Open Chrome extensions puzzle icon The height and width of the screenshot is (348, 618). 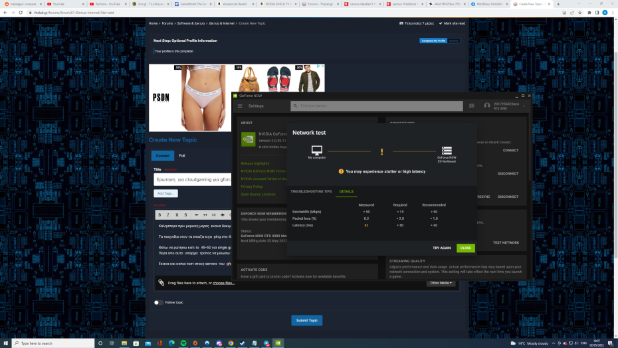[589, 13]
